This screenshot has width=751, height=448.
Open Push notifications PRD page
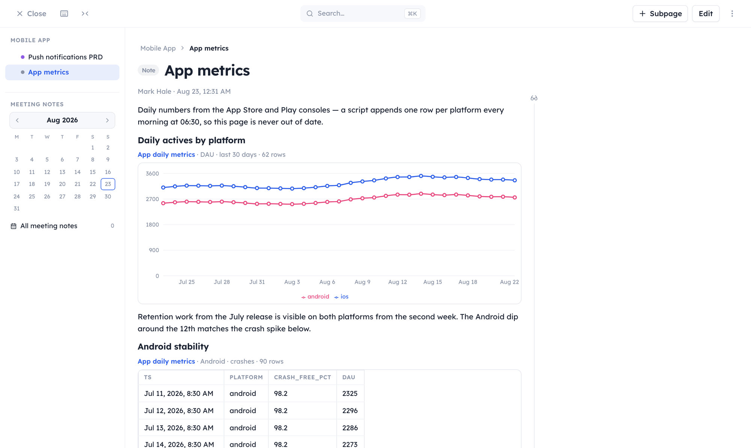tap(62, 57)
